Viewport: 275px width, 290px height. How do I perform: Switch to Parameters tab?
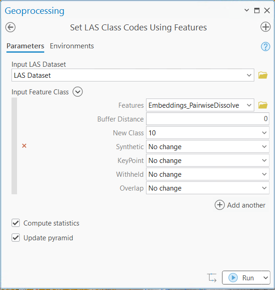[25, 46]
